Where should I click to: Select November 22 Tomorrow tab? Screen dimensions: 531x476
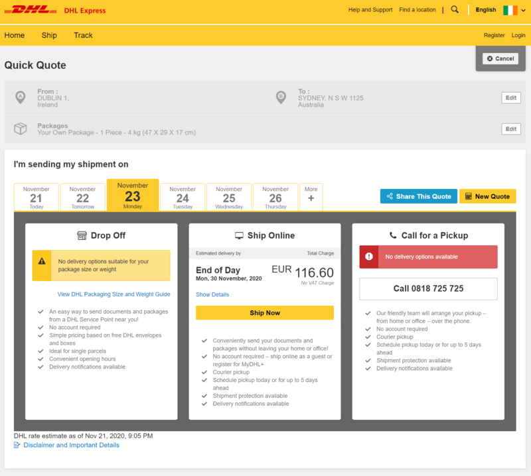(x=82, y=198)
